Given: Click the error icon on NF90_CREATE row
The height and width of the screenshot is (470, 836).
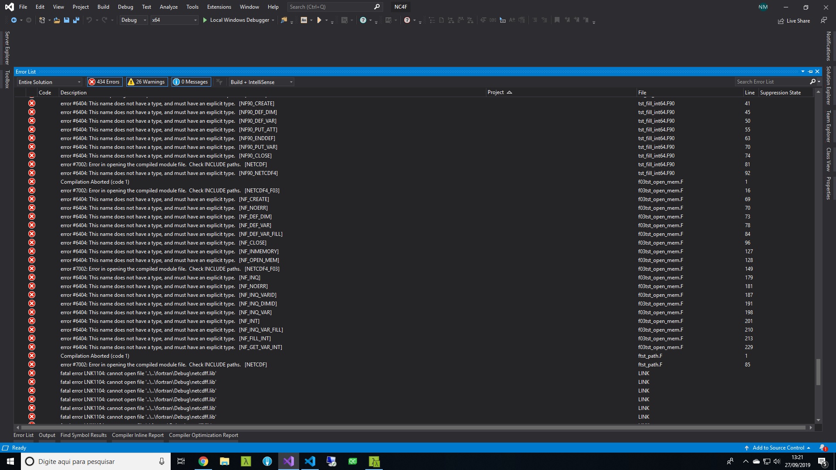Looking at the screenshot, I should [32, 104].
